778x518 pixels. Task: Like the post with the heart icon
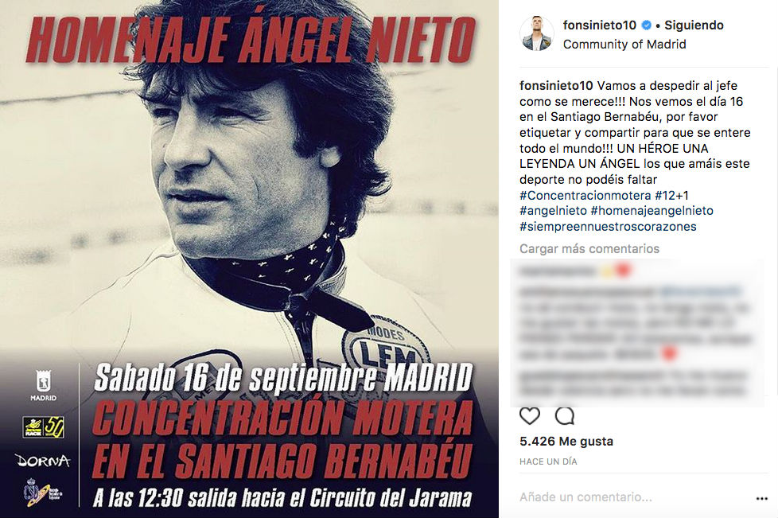pyautogui.click(x=530, y=416)
